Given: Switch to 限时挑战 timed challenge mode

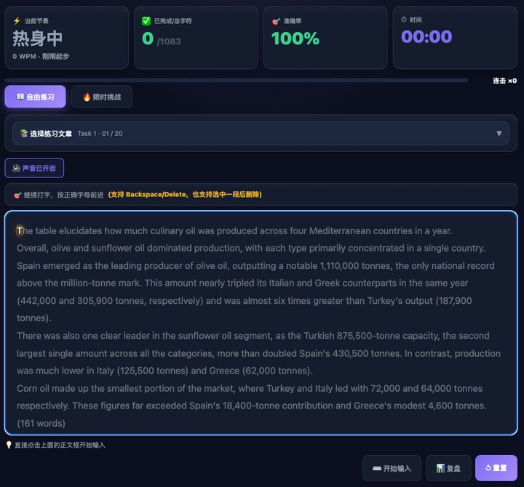Looking at the screenshot, I should [x=102, y=97].
